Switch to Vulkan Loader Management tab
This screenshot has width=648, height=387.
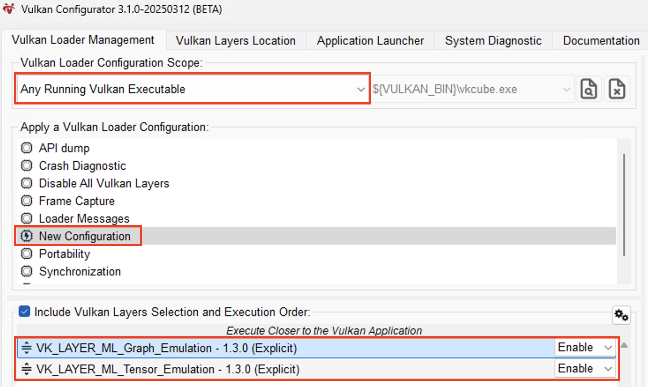pos(83,40)
